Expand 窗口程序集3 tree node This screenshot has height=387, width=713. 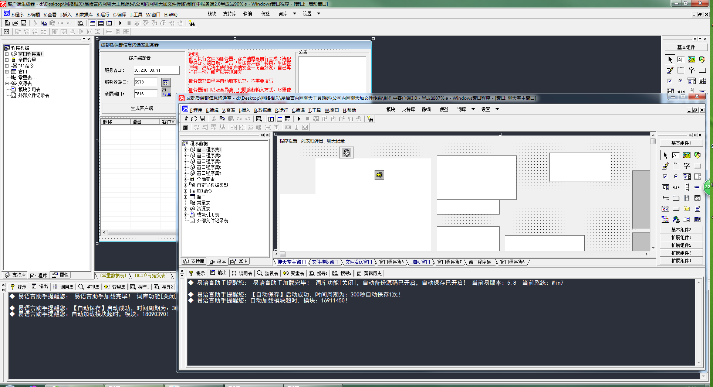tap(185, 161)
